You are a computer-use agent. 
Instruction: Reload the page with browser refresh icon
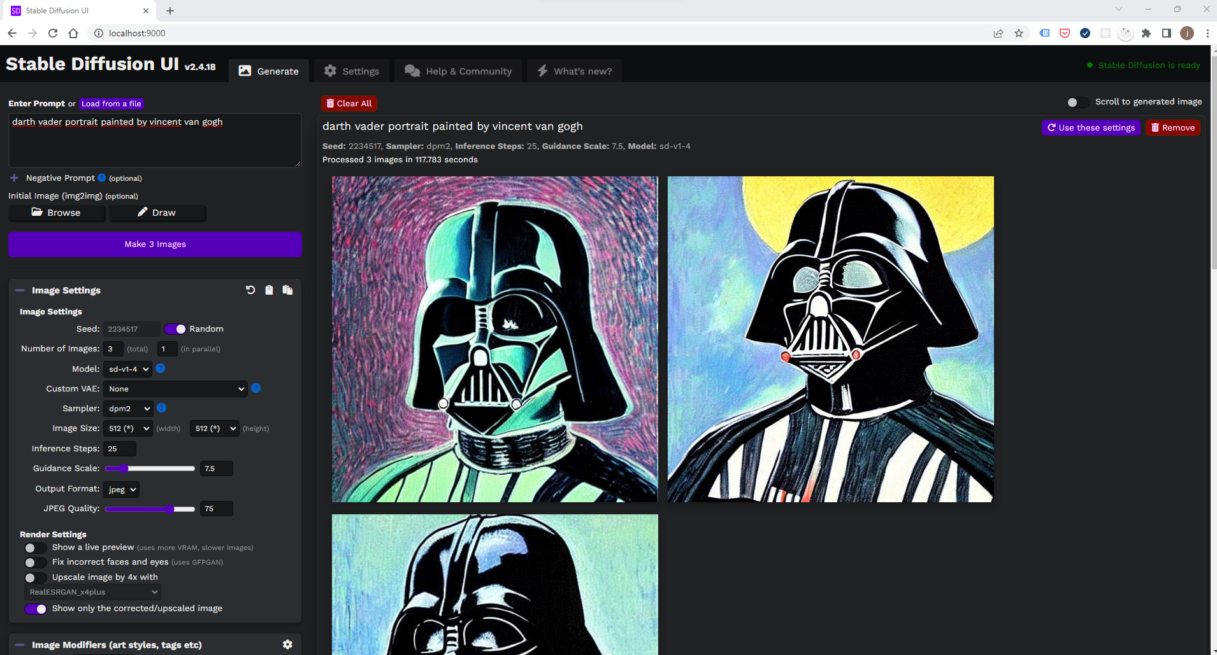pos(53,33)
